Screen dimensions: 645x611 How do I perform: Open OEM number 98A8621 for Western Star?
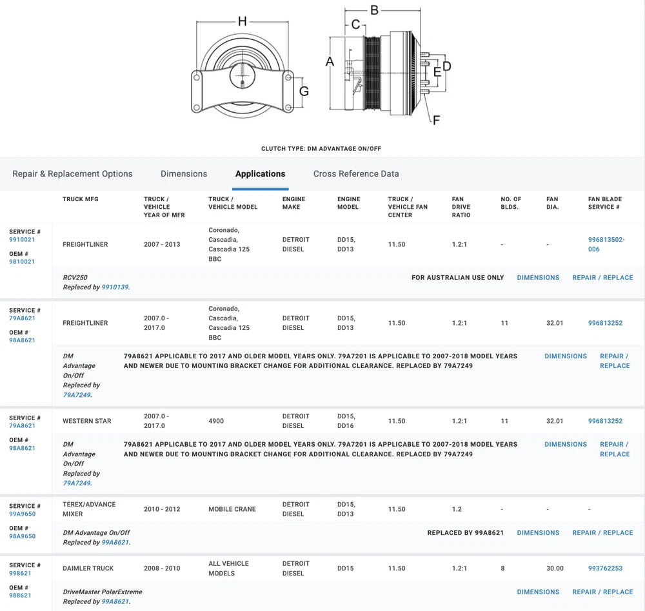(22, 448)
